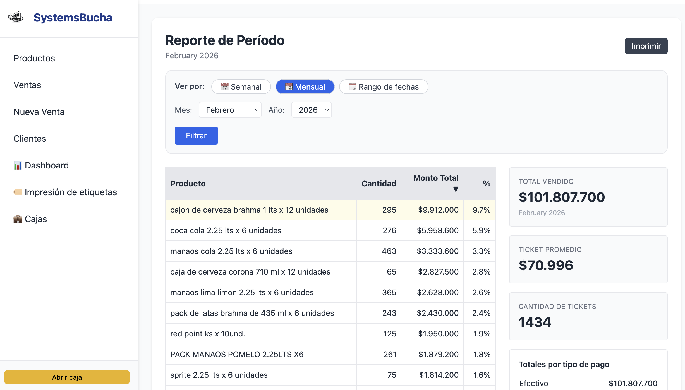This screenshot has width=685, height=390.
Task: Sort the table by the Cantidad column
Action: pyautogui.click(x=379, y=184)
